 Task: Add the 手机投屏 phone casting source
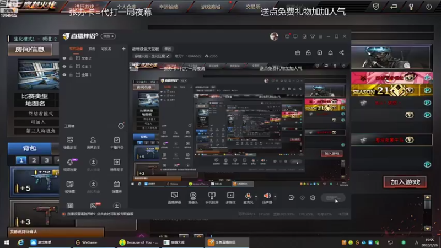point(212,198)
